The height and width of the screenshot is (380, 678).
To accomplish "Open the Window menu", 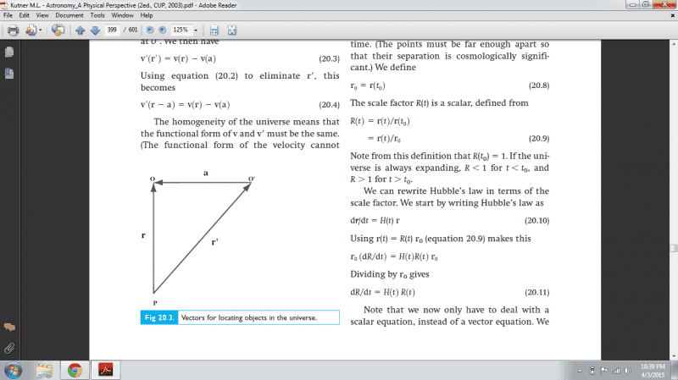I will pos(122,15).
